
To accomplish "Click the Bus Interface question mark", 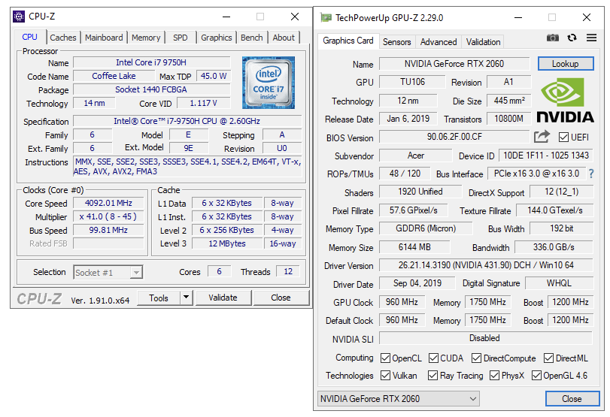I will coord(591,174).
